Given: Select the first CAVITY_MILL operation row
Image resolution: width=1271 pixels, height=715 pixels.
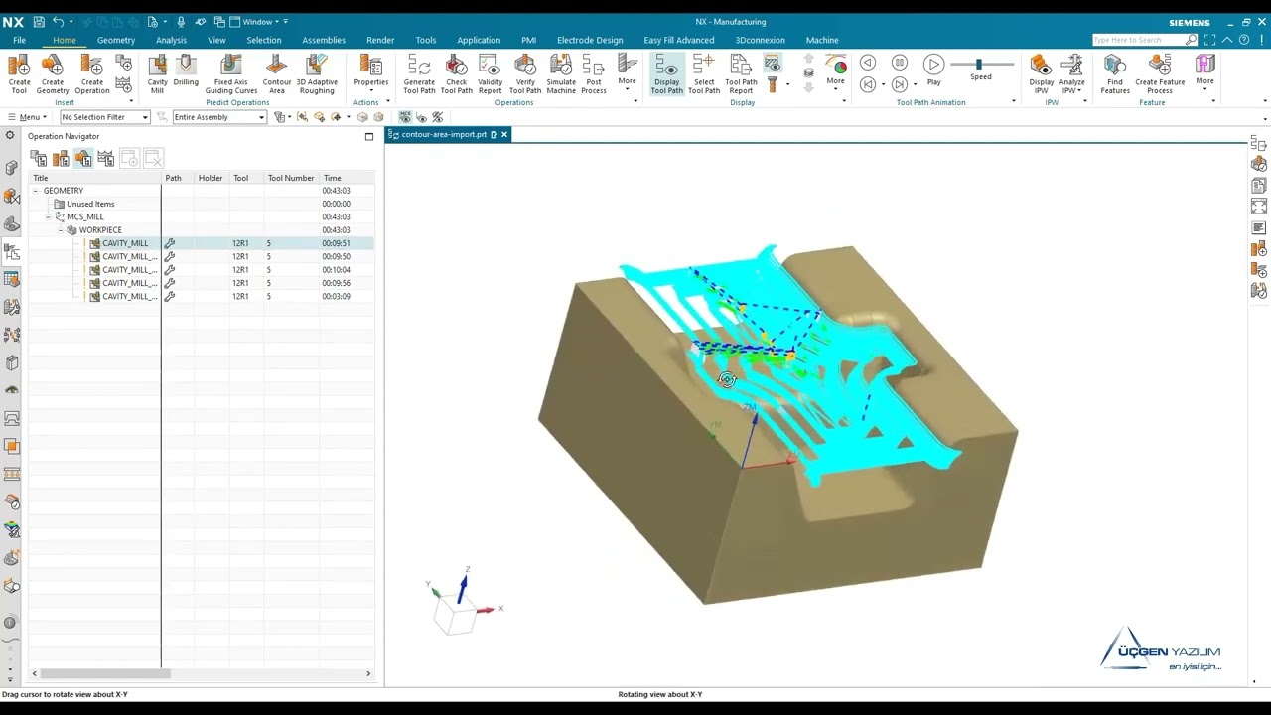Looking at the screenshot, I should tap(202, 243).
